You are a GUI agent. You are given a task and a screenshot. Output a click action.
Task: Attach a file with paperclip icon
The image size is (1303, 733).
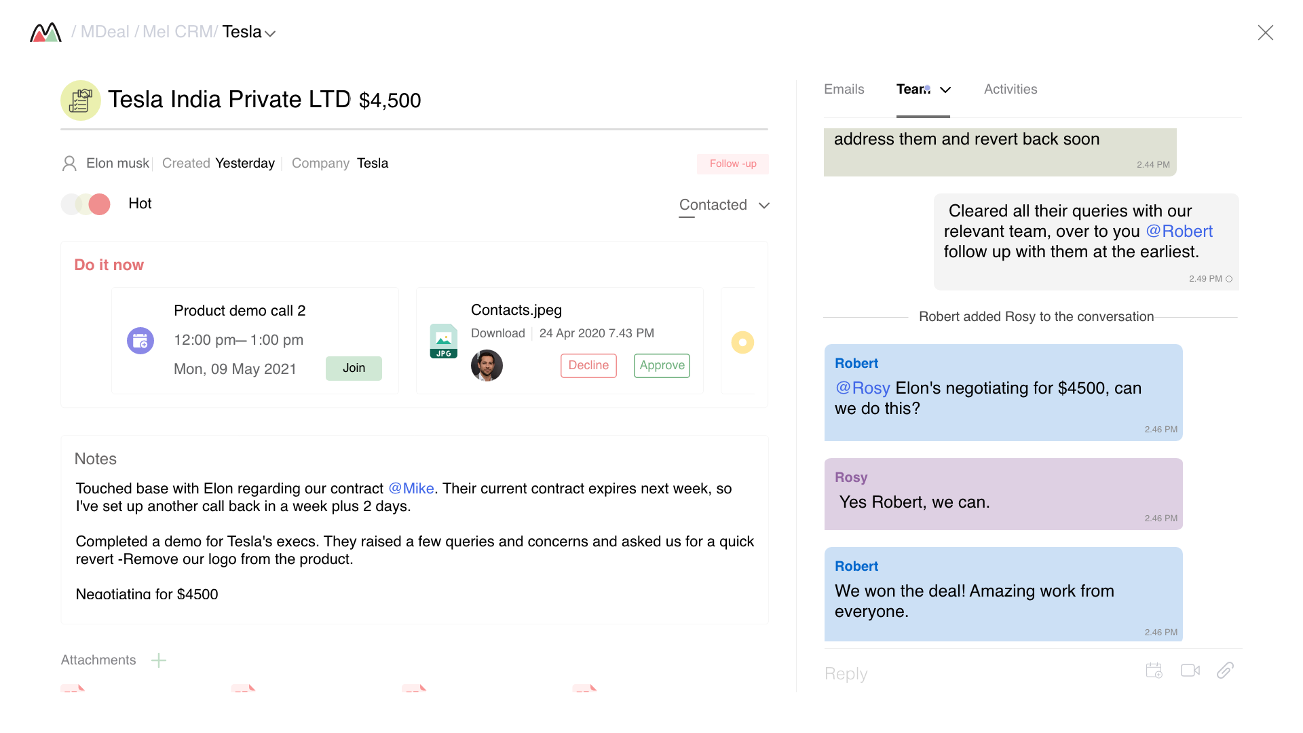[x=1225, y=671]
